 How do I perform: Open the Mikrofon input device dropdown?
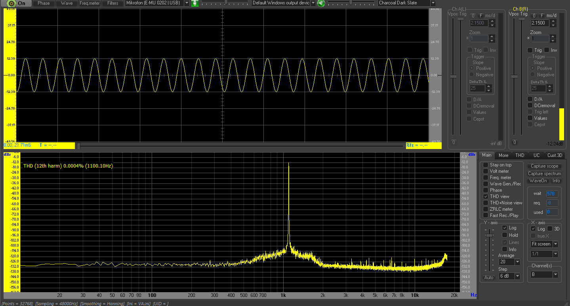pyautogui.click(x=187, y=3)
